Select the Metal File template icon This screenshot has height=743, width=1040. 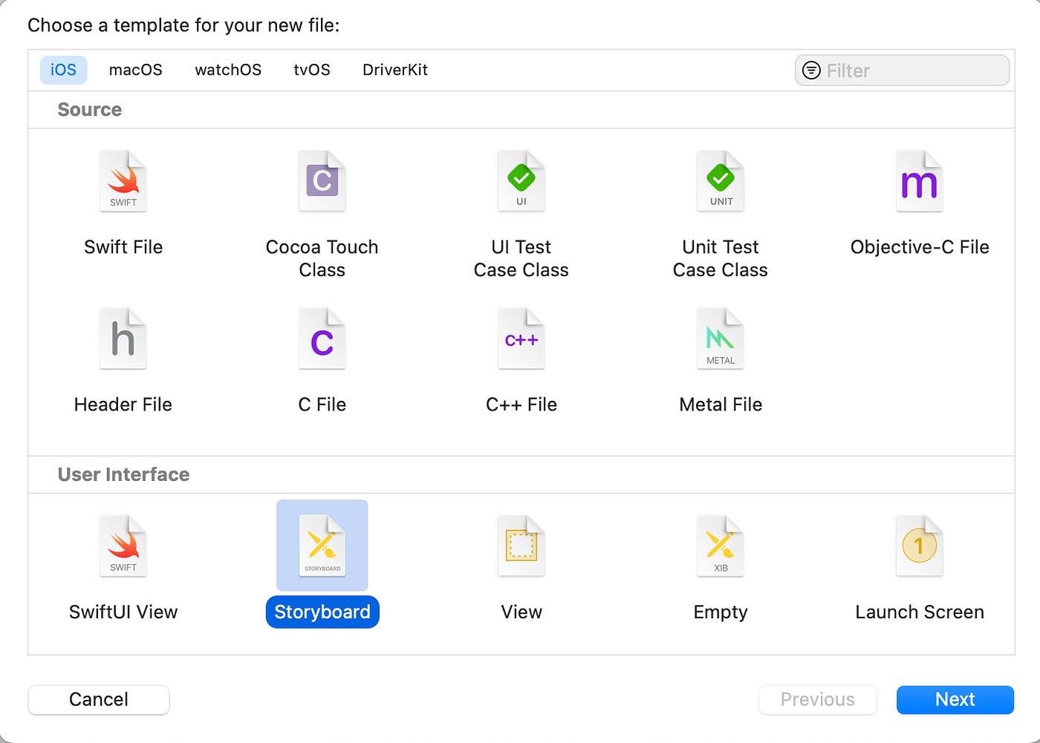coord(720,338)
